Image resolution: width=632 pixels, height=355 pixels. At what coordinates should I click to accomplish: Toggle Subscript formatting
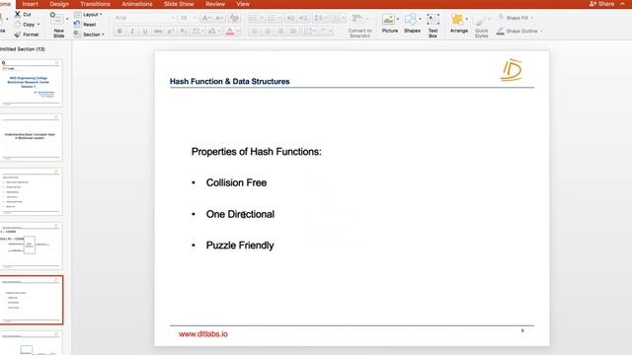[x=183, y=31]
